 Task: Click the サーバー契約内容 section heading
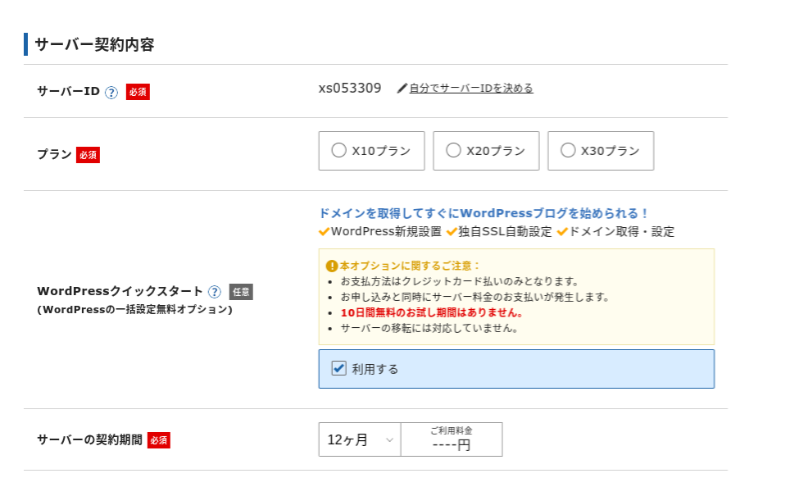pos(94,44)
